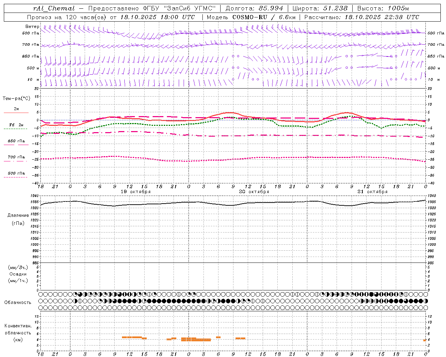Click the (мм/1ч.) precipitation unit label
The height and width of the screenshot is (357, 446).
coord(18,281)
